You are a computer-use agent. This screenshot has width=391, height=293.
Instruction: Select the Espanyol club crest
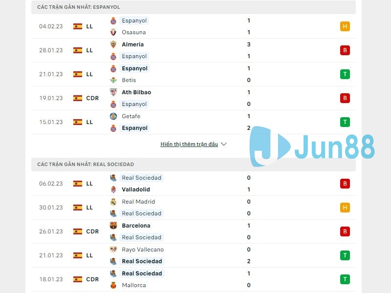coord(112,21)
